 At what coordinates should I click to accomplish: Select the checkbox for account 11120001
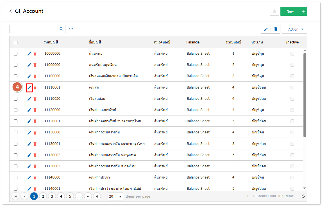(x=16, y=121)
